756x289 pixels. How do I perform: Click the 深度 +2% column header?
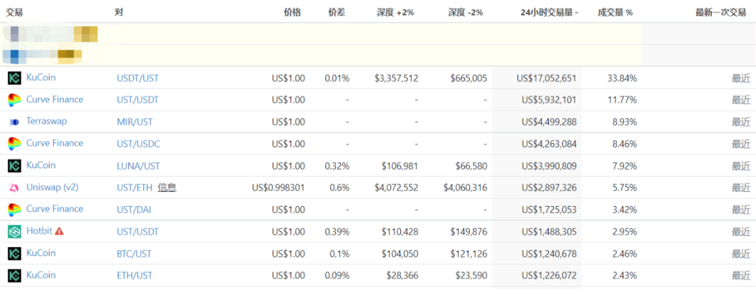click(x=394, y=13)
